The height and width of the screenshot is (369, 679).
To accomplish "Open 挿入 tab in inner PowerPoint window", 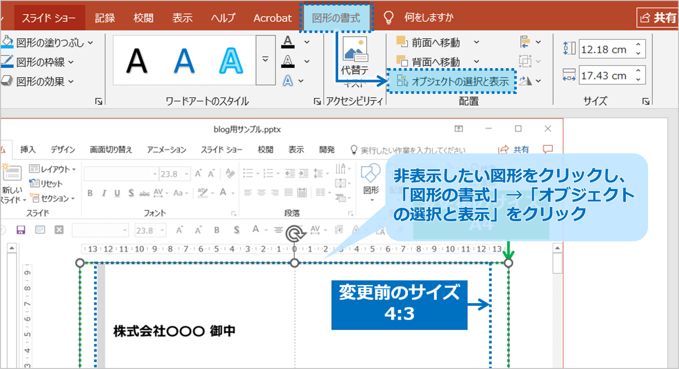I will tap(28, 150).
